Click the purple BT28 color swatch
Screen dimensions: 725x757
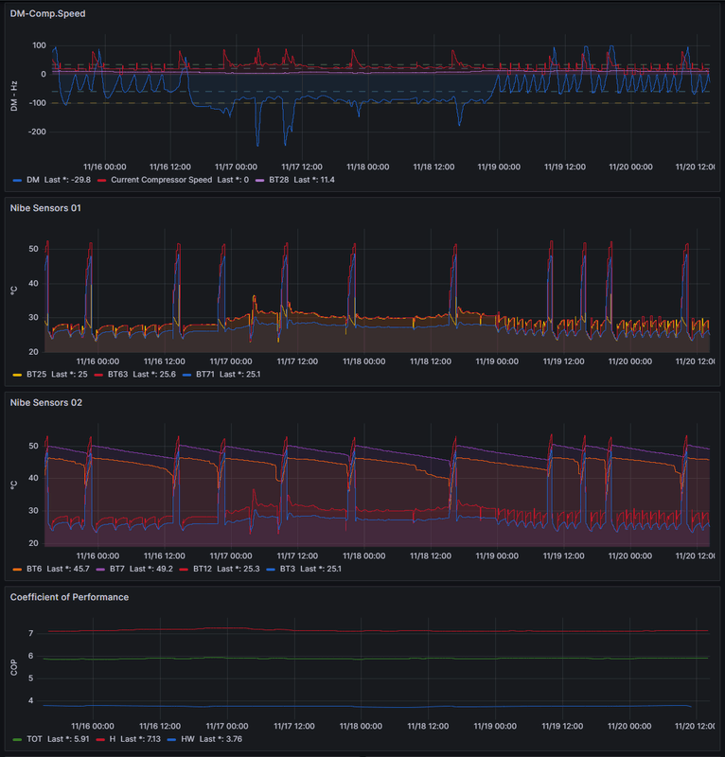[260, 180]
